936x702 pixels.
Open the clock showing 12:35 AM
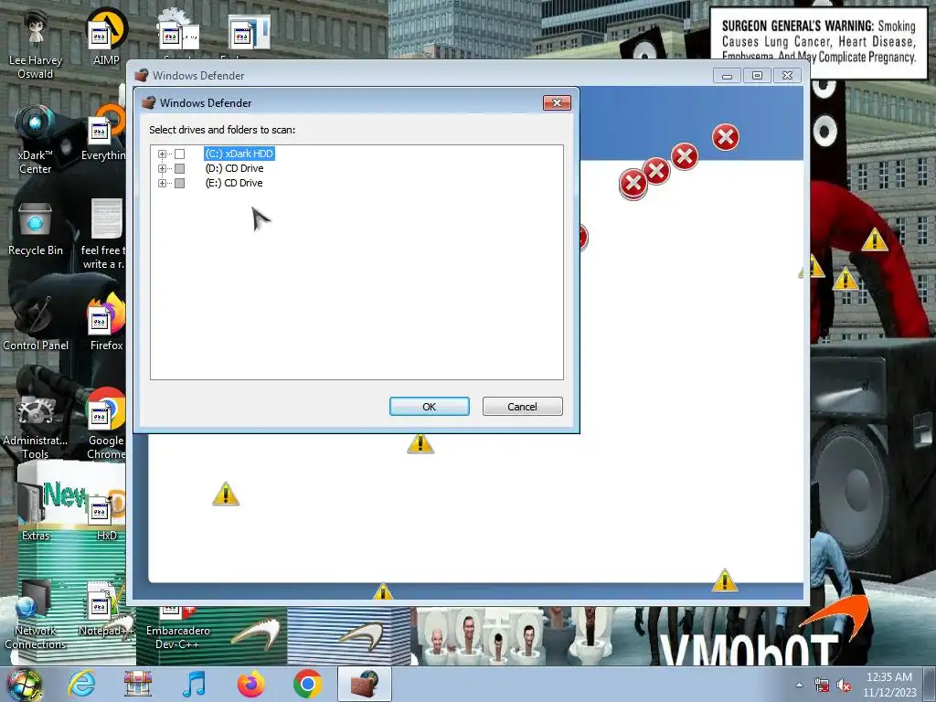[889, 685]
